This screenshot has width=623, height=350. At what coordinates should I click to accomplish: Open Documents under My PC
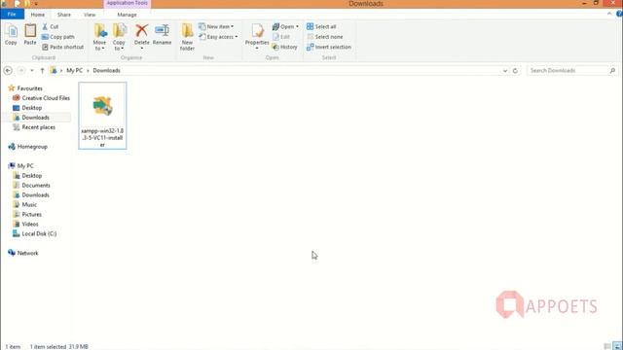(x=31, y=186)
